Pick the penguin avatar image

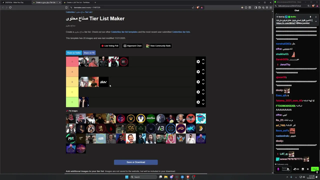coord(141,118)
